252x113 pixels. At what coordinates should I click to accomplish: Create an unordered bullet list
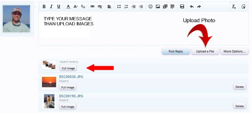119,7
